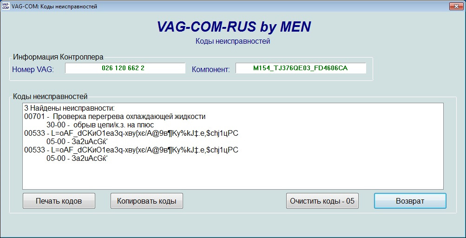The height and width of the screenshot is (238, 466).
Task: Click the Номер VAG: label
Action: (33, 70)
